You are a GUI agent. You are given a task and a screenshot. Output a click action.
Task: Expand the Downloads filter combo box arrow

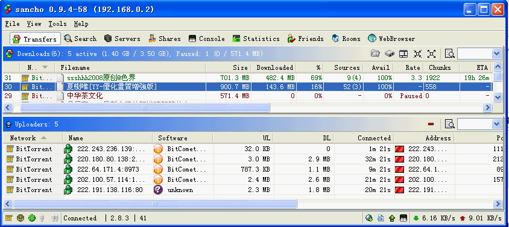[496, 54]
